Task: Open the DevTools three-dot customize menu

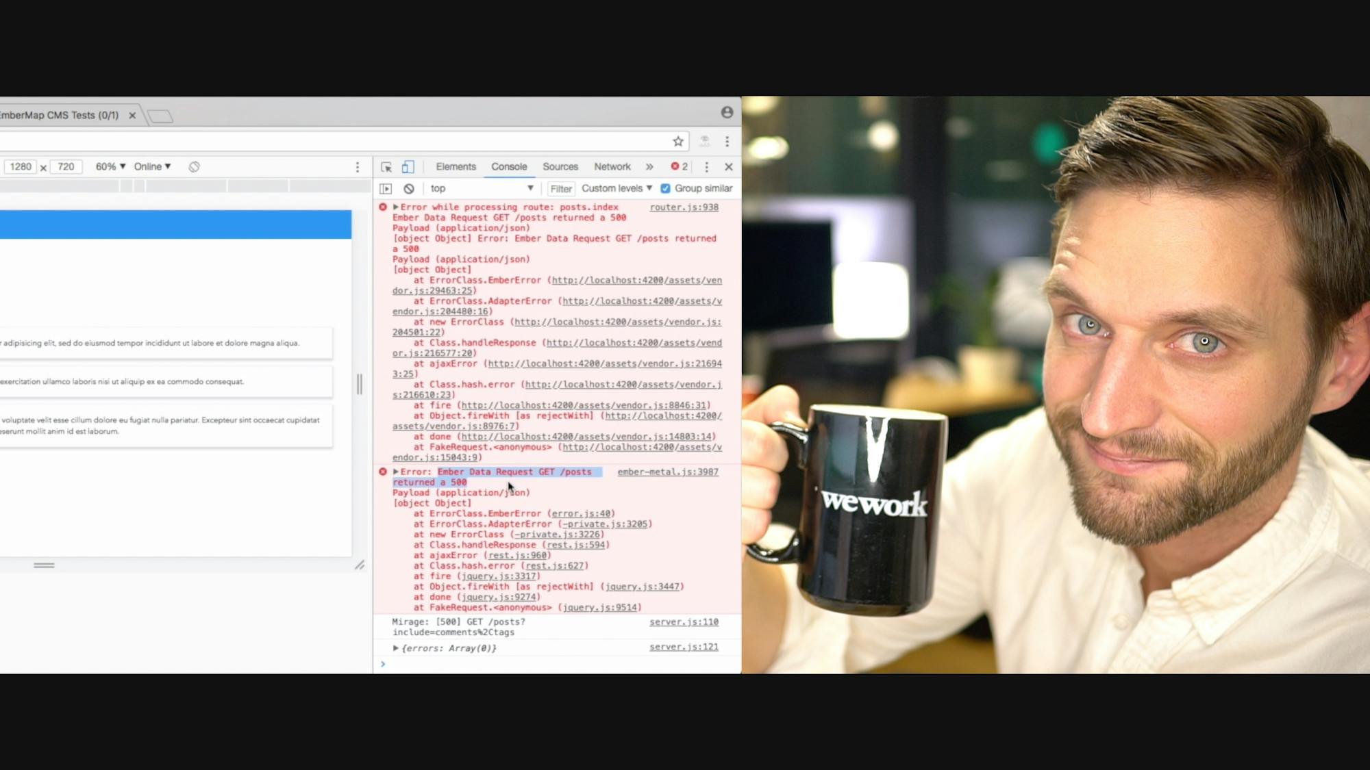Action: (707, 166)
